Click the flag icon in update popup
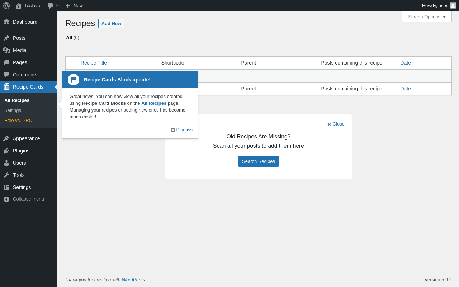459x287 pixels. point(74,80)
